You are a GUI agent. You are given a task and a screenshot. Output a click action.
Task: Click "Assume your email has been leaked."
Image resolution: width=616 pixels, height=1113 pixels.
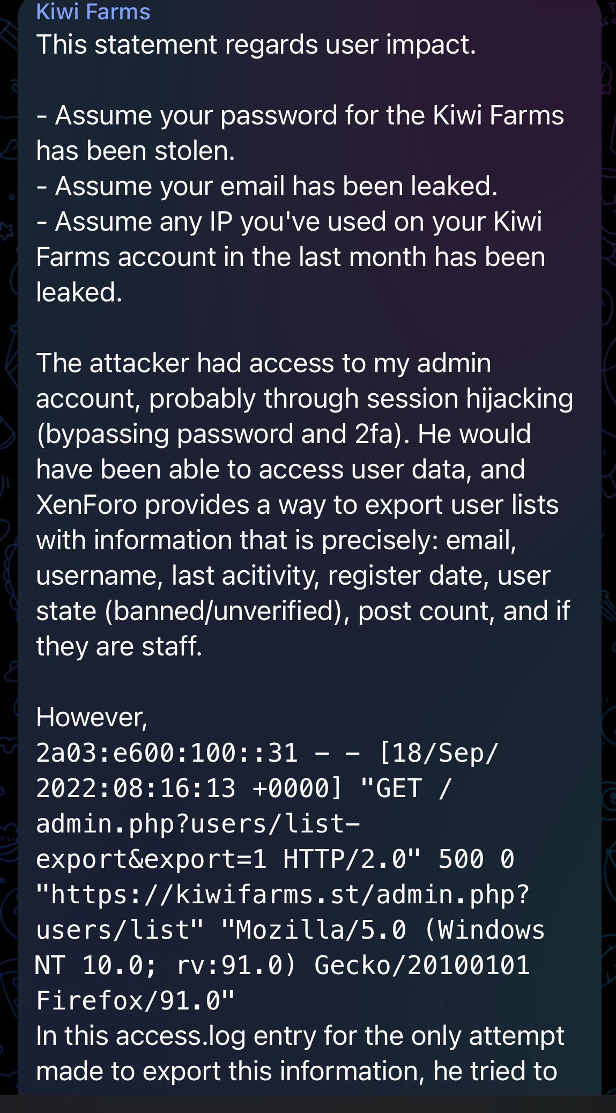point(267,186)
